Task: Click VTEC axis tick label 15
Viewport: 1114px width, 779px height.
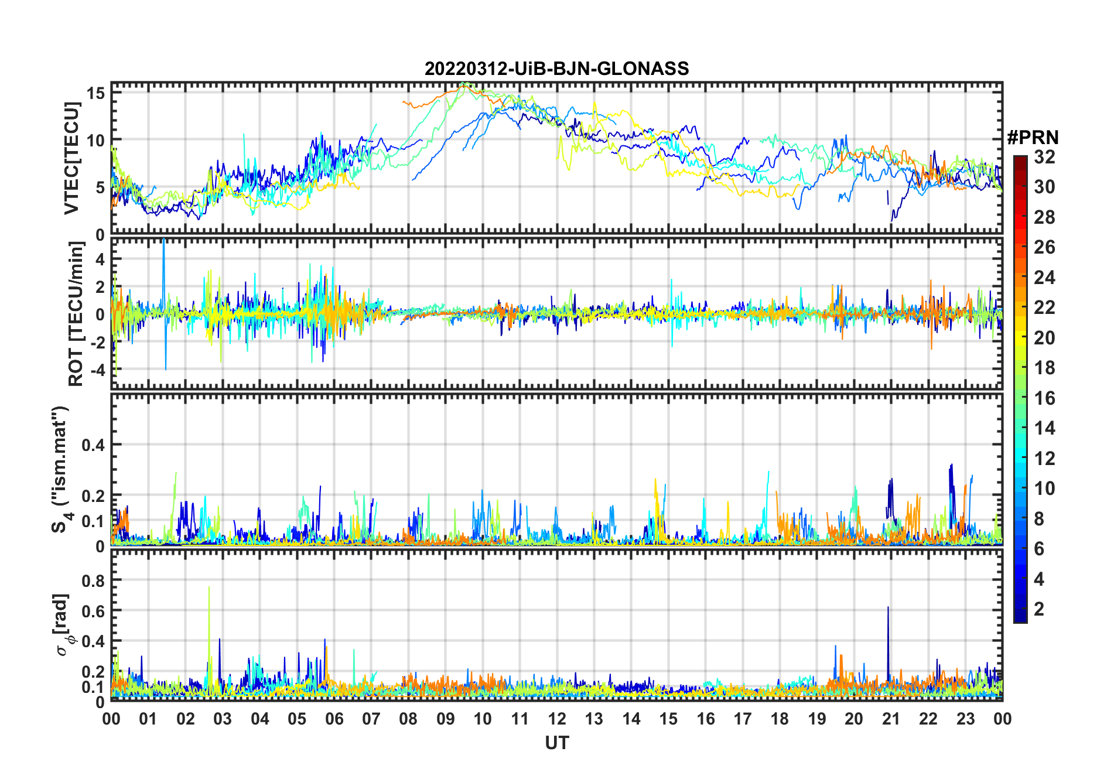Action: (x=96, y=93)
